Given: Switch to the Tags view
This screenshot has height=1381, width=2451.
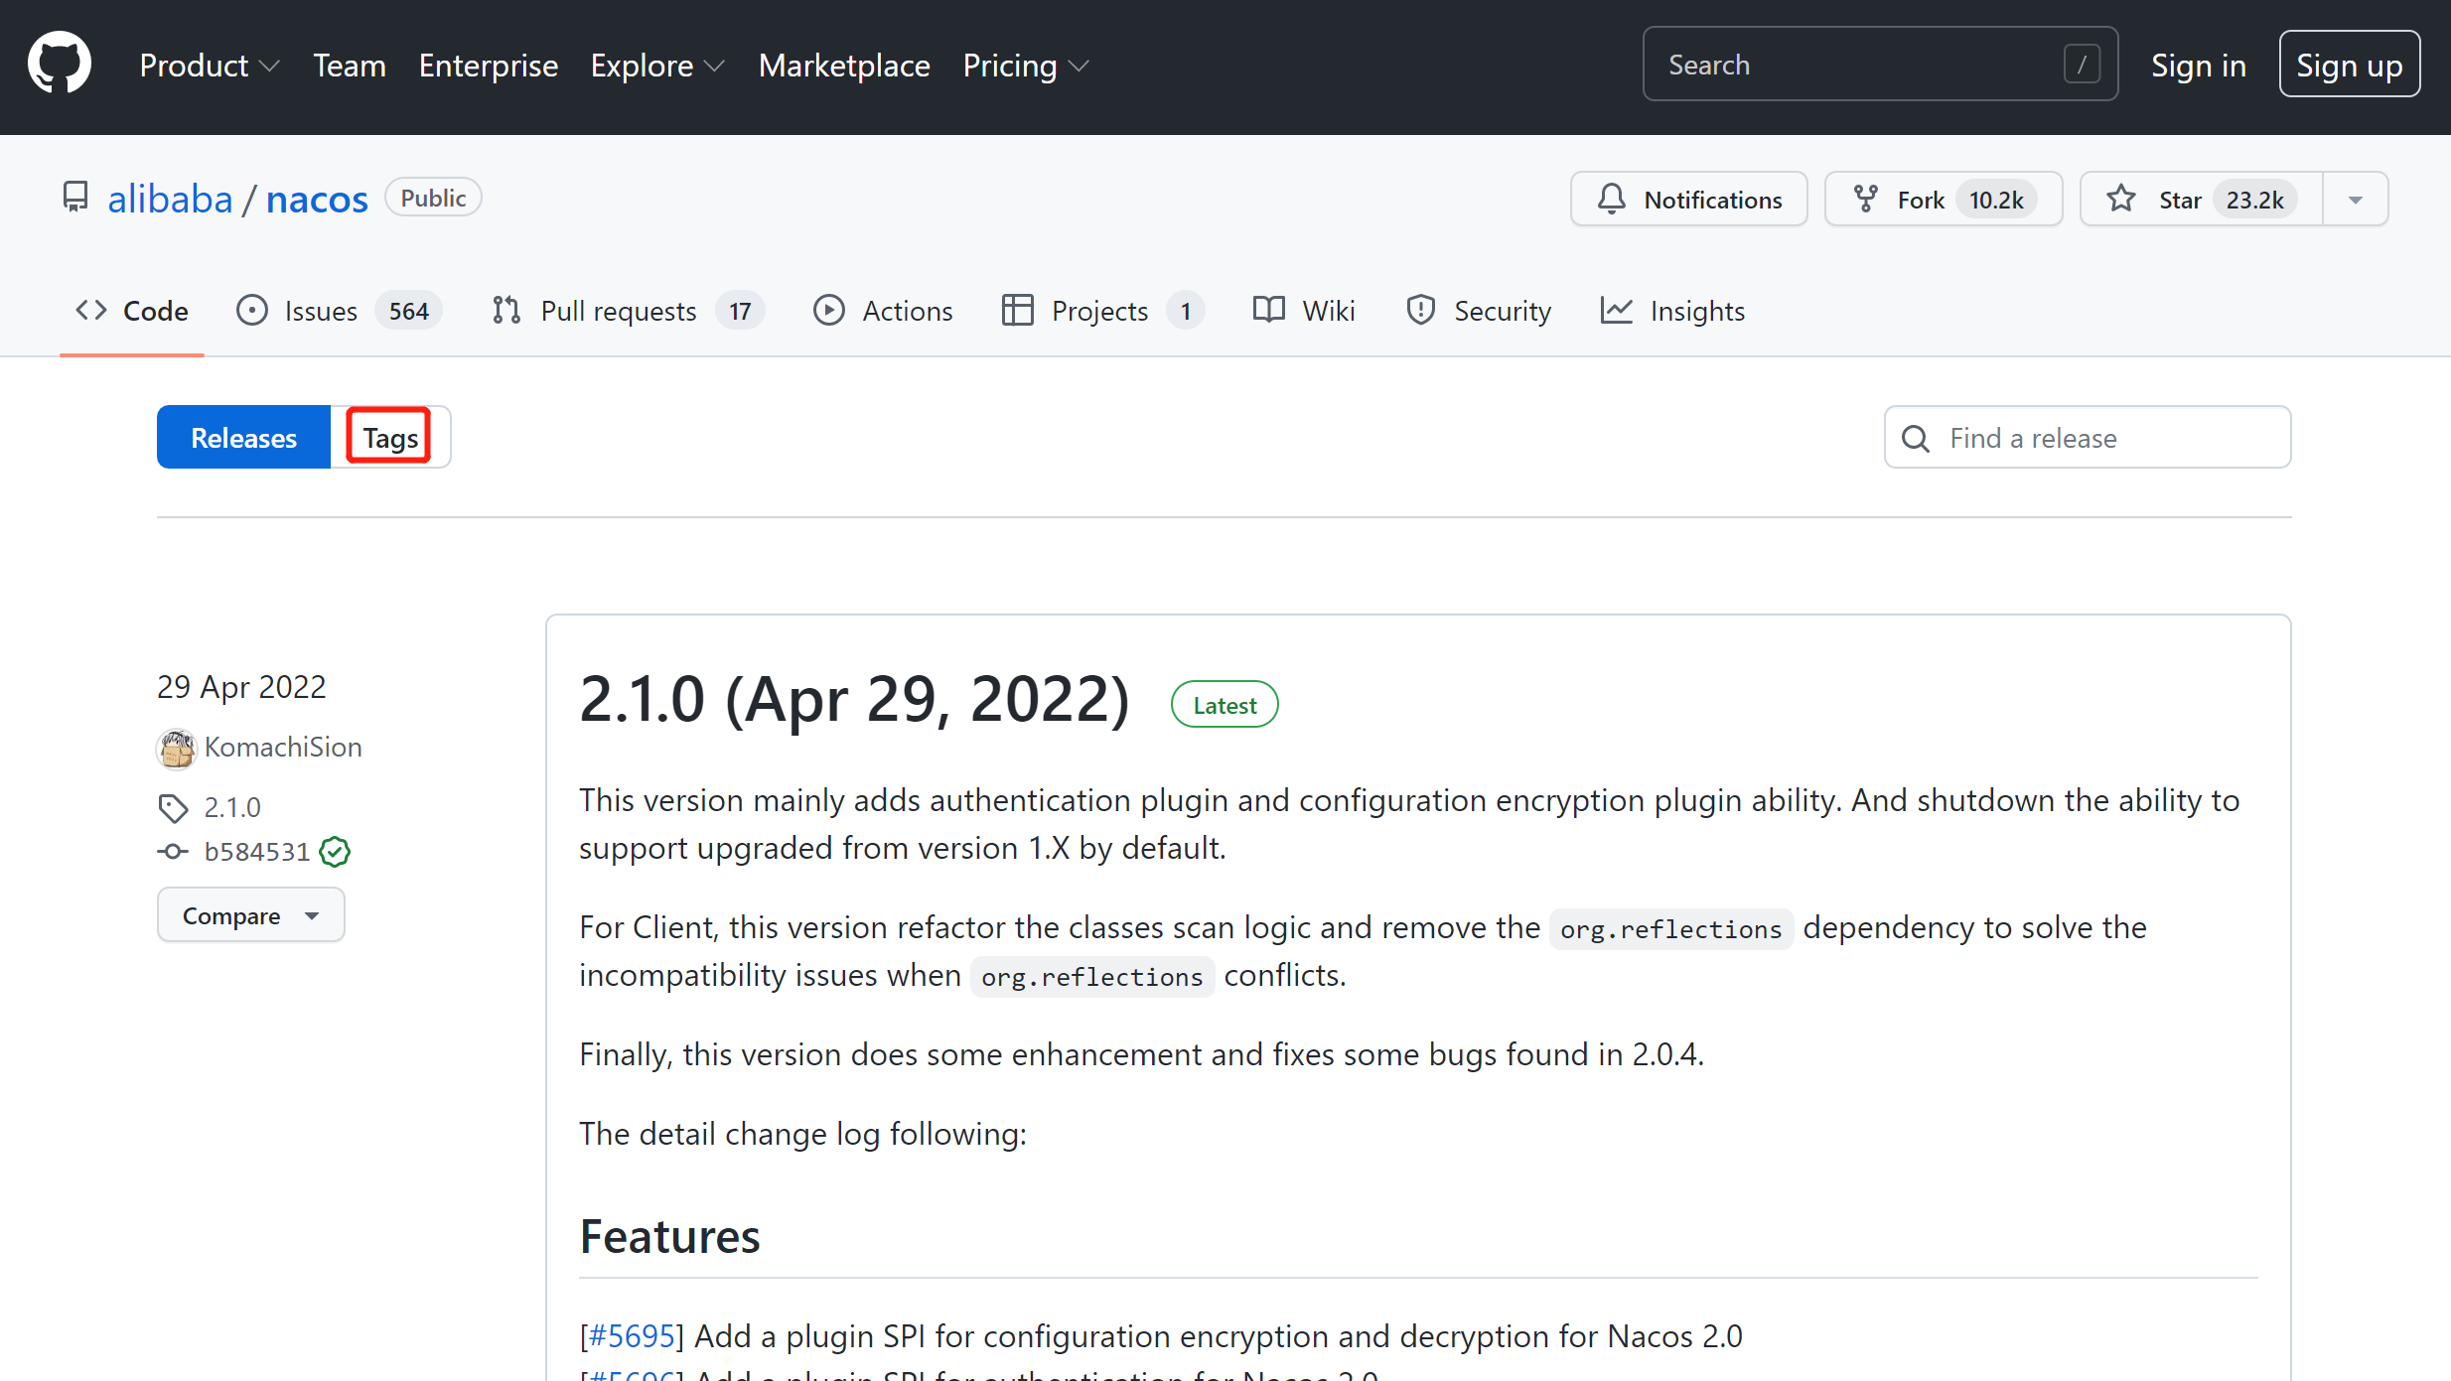Looking at the screenshot, I should pyautogui.click(x=390, y=437).
